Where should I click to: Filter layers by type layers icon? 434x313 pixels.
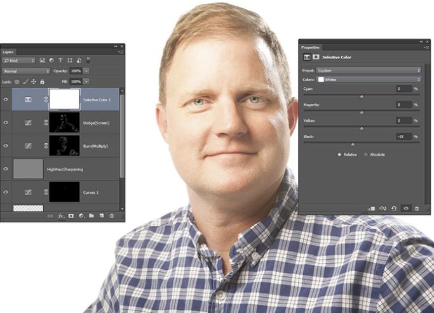(x=60, y=60)
